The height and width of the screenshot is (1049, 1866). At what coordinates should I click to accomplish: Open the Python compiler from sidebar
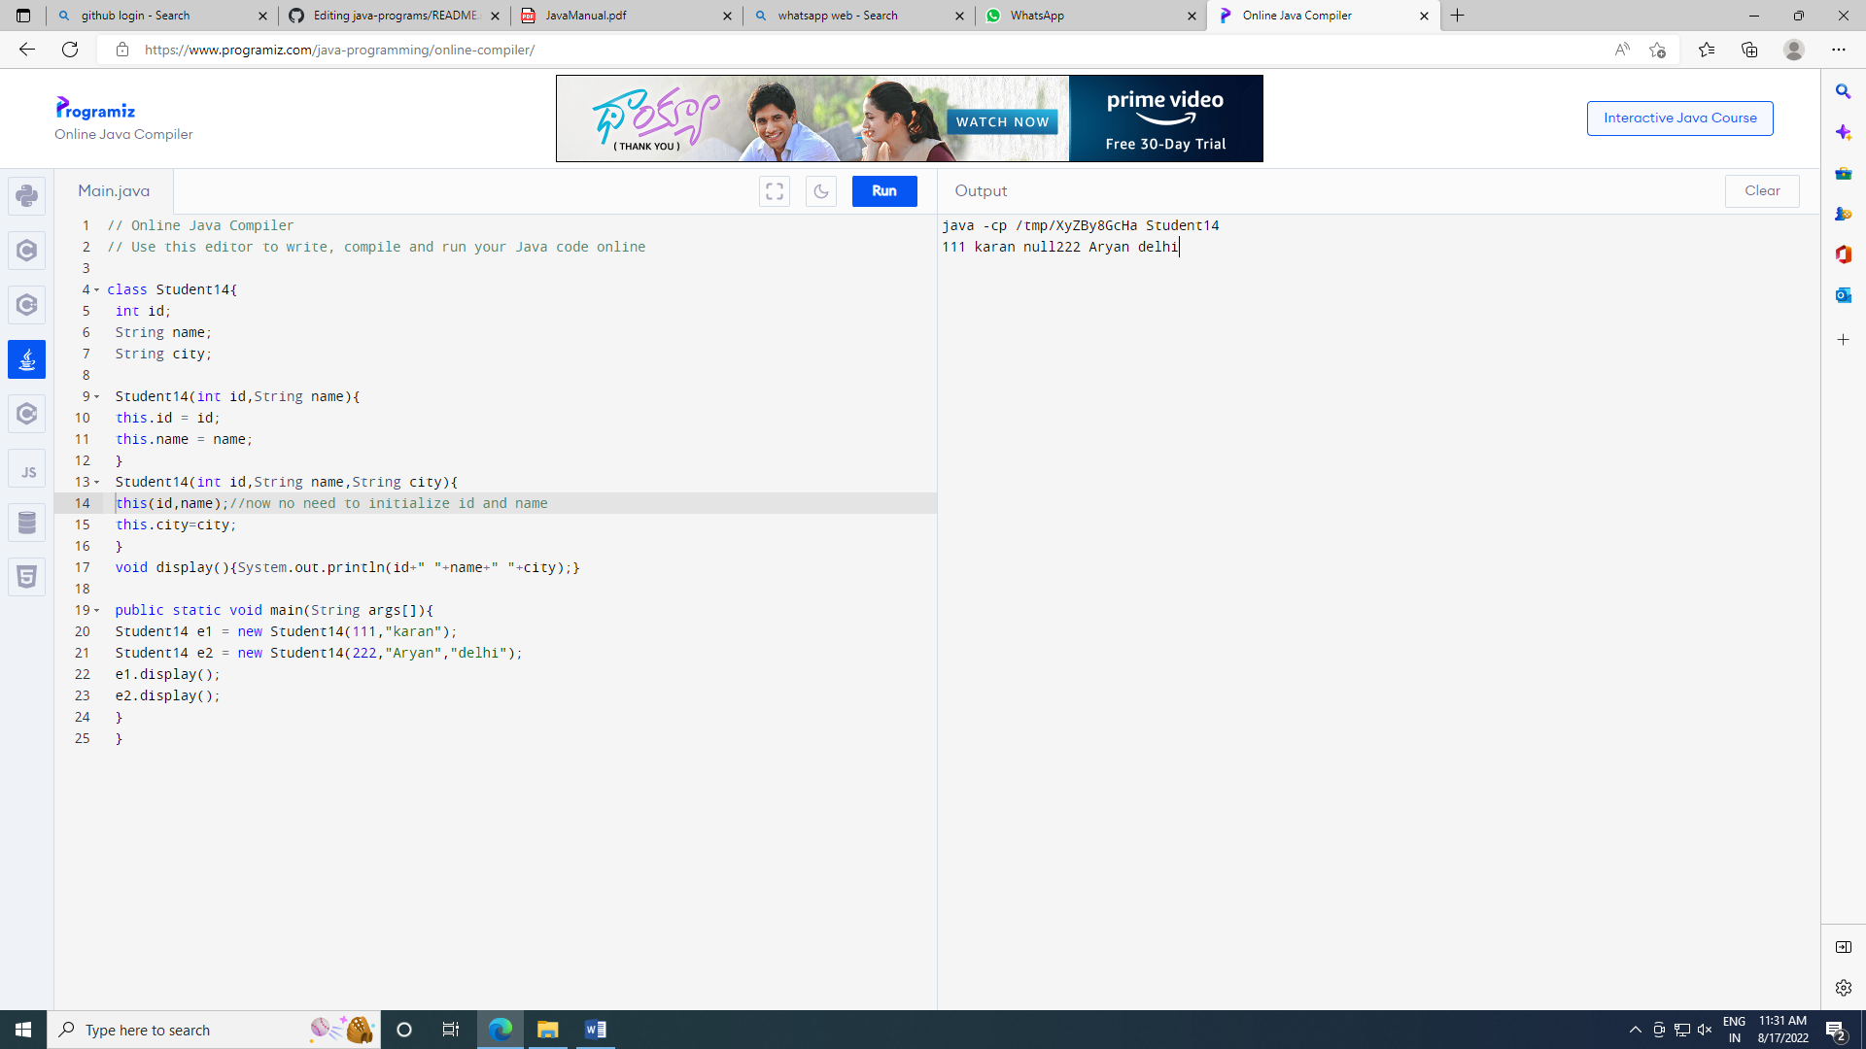pyautogui.click(x=26, y=196)
